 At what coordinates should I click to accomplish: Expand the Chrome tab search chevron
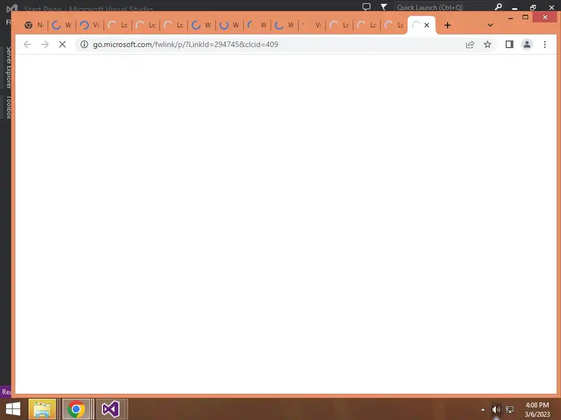coord(490,25)
